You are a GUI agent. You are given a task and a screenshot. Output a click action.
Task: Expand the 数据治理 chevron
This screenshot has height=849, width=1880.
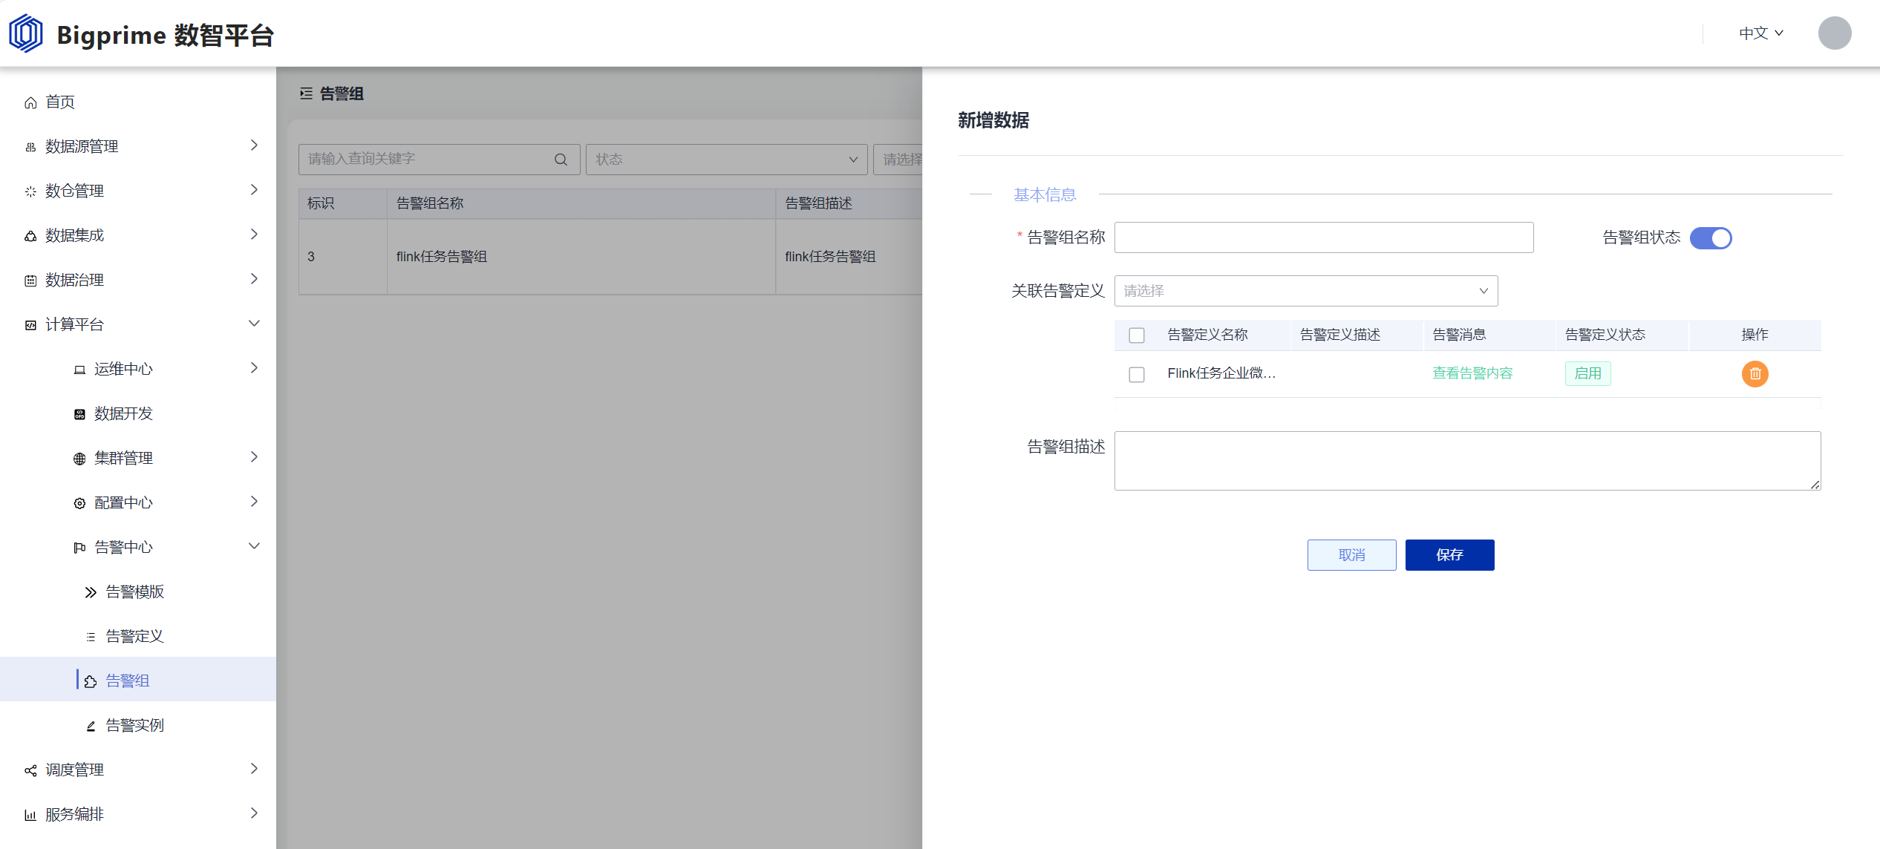254,279
